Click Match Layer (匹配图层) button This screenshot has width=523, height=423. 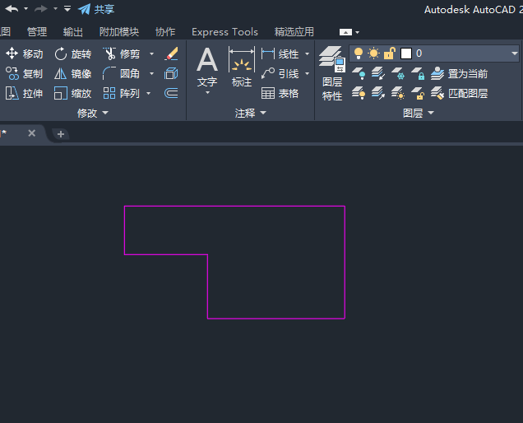click(460, 93)
